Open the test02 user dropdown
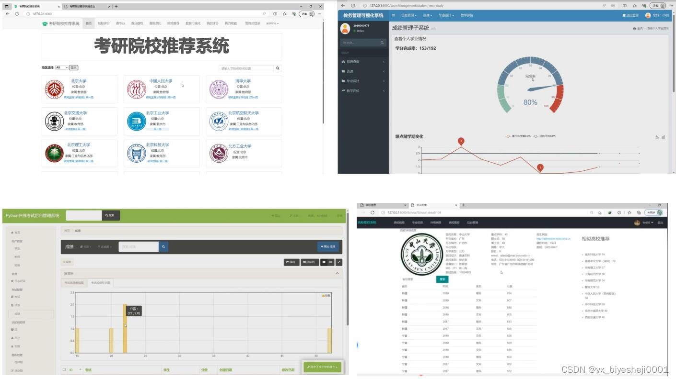Viewport: 676px width, 379px height. pos(648,223)
